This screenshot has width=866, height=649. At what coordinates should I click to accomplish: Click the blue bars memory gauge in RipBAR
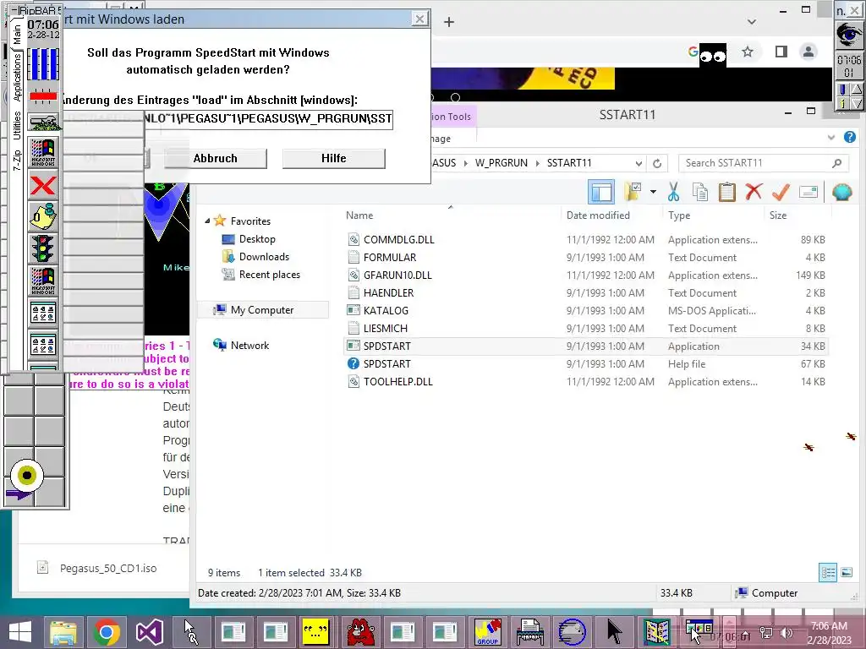tap(43, 64)
